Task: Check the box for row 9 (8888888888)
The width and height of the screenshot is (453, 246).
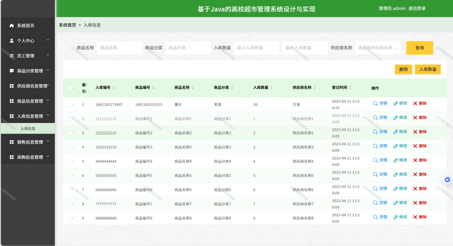Action: pyautogui.click(x=70, y=218)
